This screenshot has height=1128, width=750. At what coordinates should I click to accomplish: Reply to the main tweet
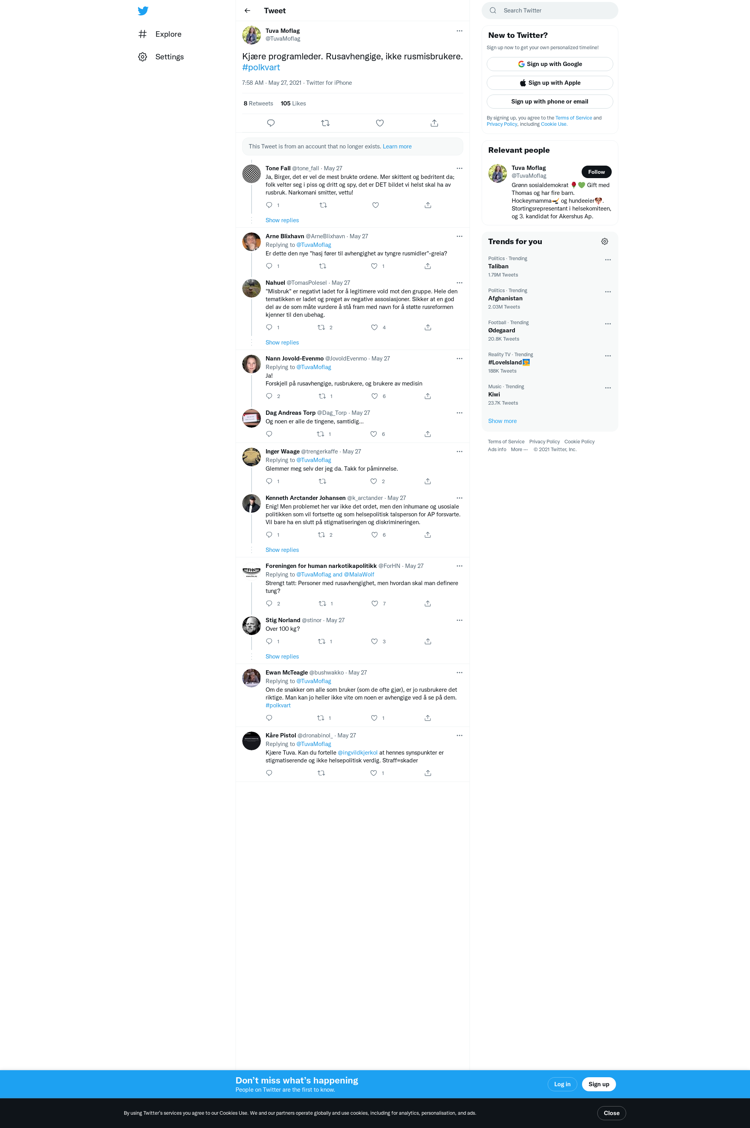tap(271, 123)
